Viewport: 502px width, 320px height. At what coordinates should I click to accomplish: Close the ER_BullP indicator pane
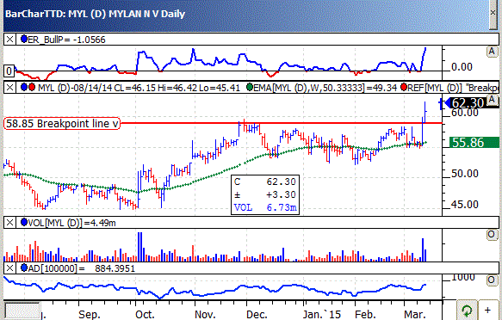10,40
